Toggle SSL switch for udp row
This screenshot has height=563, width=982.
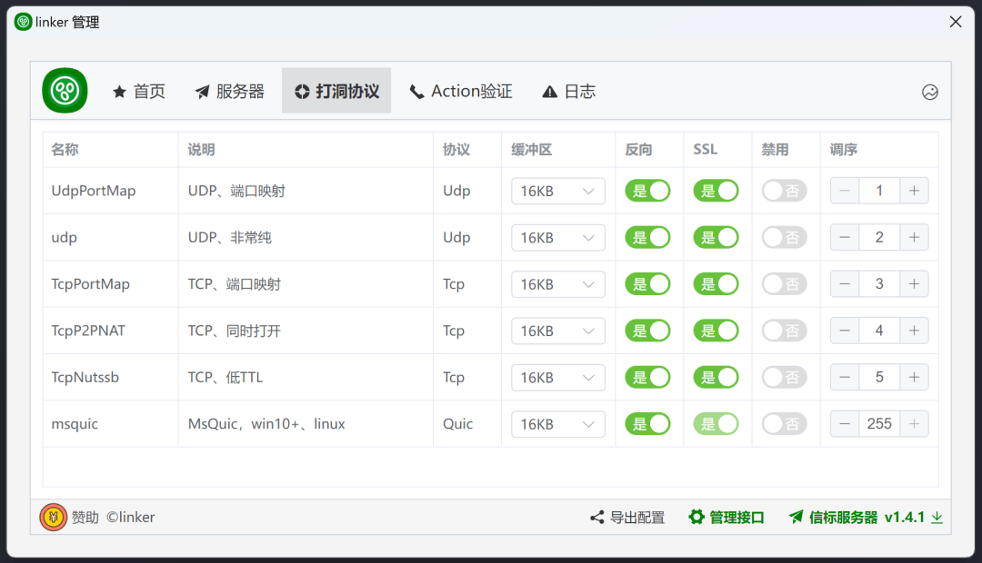[716, 237]
